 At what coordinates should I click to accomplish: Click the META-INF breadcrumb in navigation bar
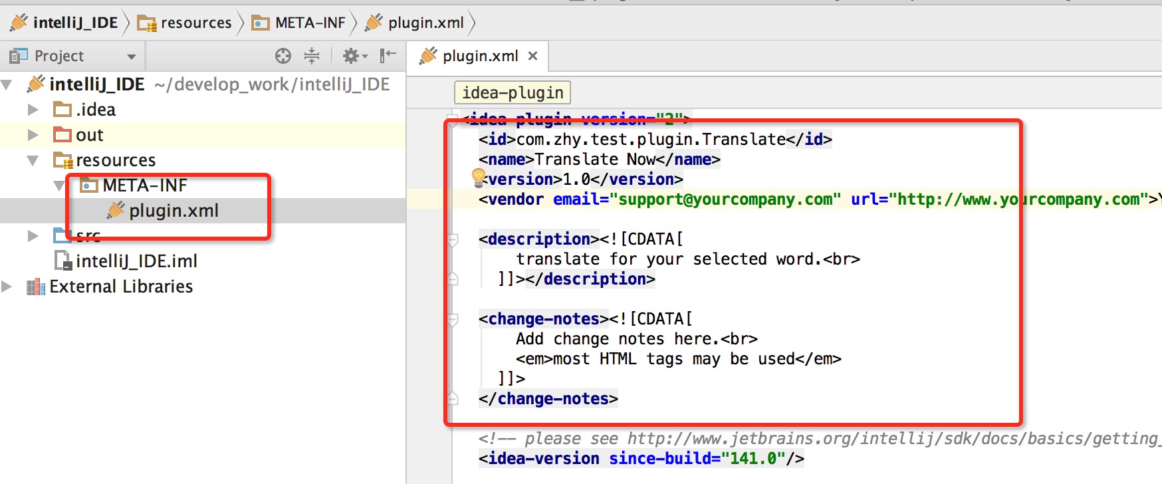click(x=310, y=23)
